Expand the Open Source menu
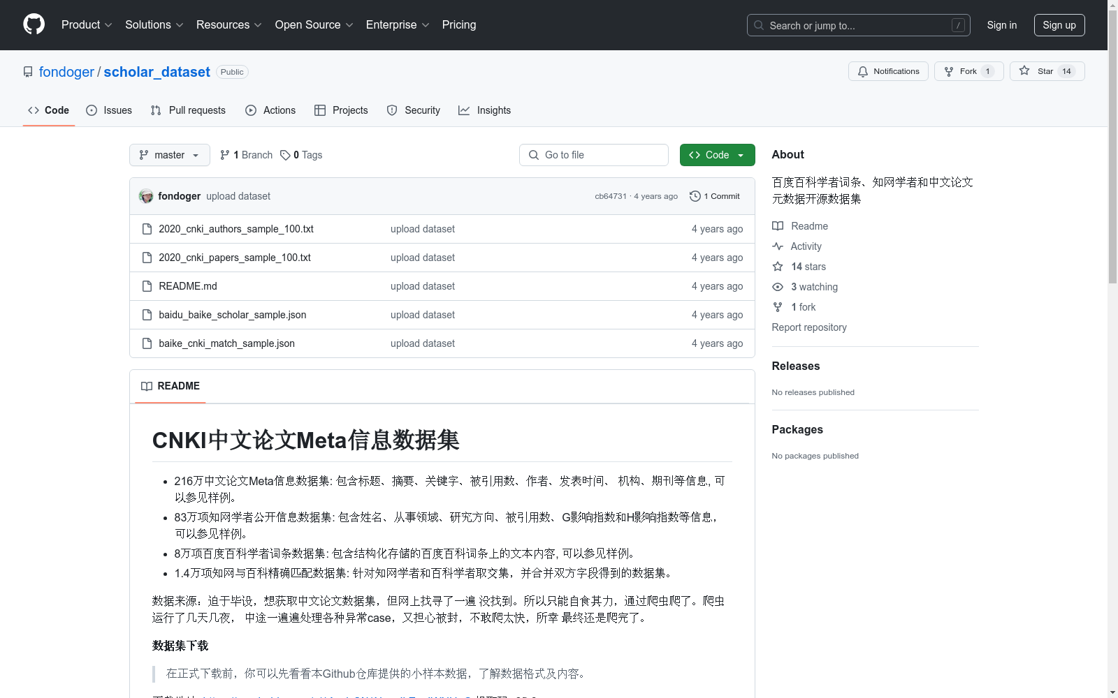Image resolution: width=1118 pixels, height=698 pixels. (x=314, y=24)
